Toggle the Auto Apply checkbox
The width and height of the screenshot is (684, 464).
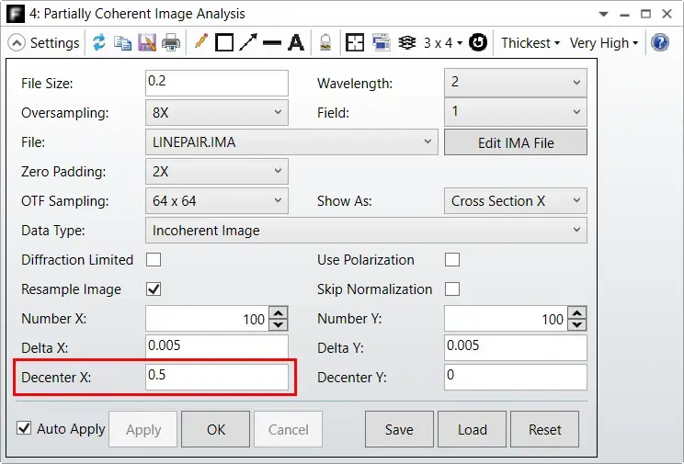point(24,428)
